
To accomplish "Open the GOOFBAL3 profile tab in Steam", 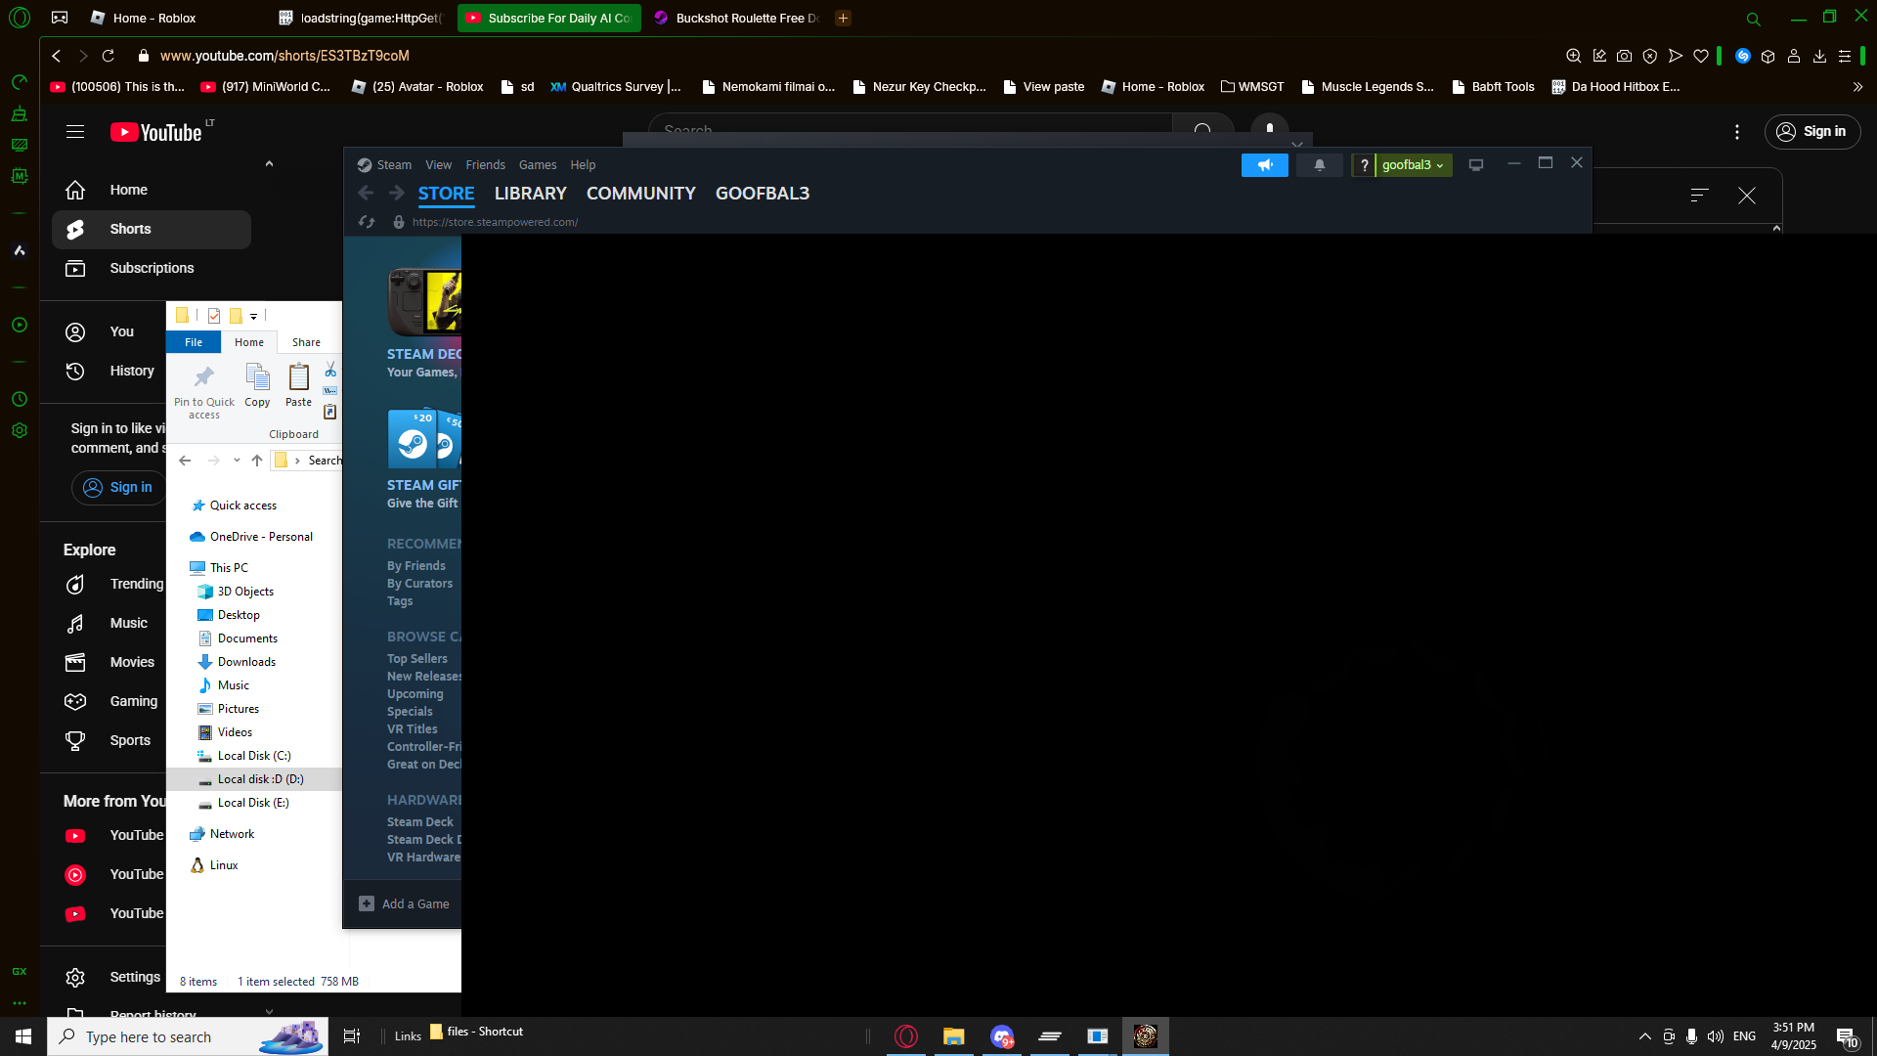I will (x=763, y=194).
